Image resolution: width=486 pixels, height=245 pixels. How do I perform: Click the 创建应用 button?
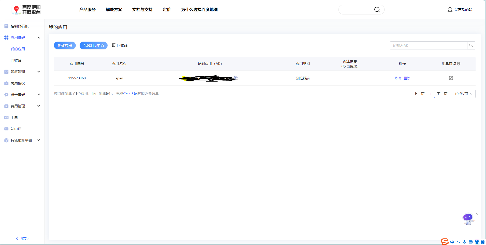coord(65,45)
